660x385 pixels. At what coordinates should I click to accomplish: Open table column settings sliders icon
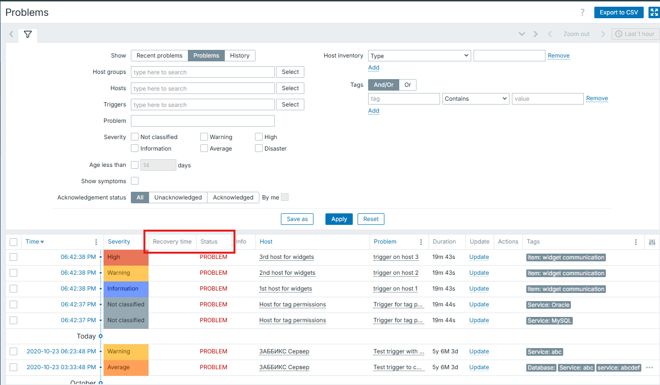click(x=652, y=242)
